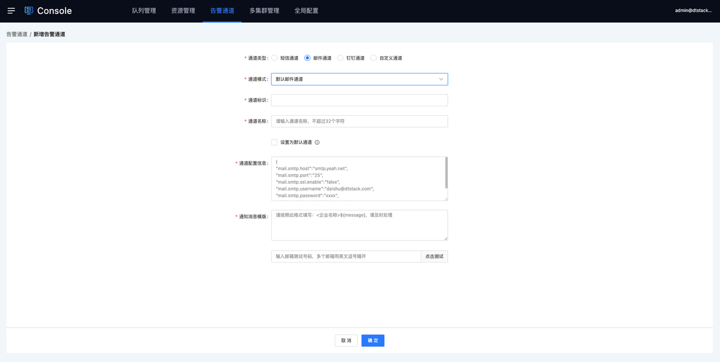Screen dimensions: 720x362
Task: Switch to the 告警通道 tab
Action: coord(222,11)
